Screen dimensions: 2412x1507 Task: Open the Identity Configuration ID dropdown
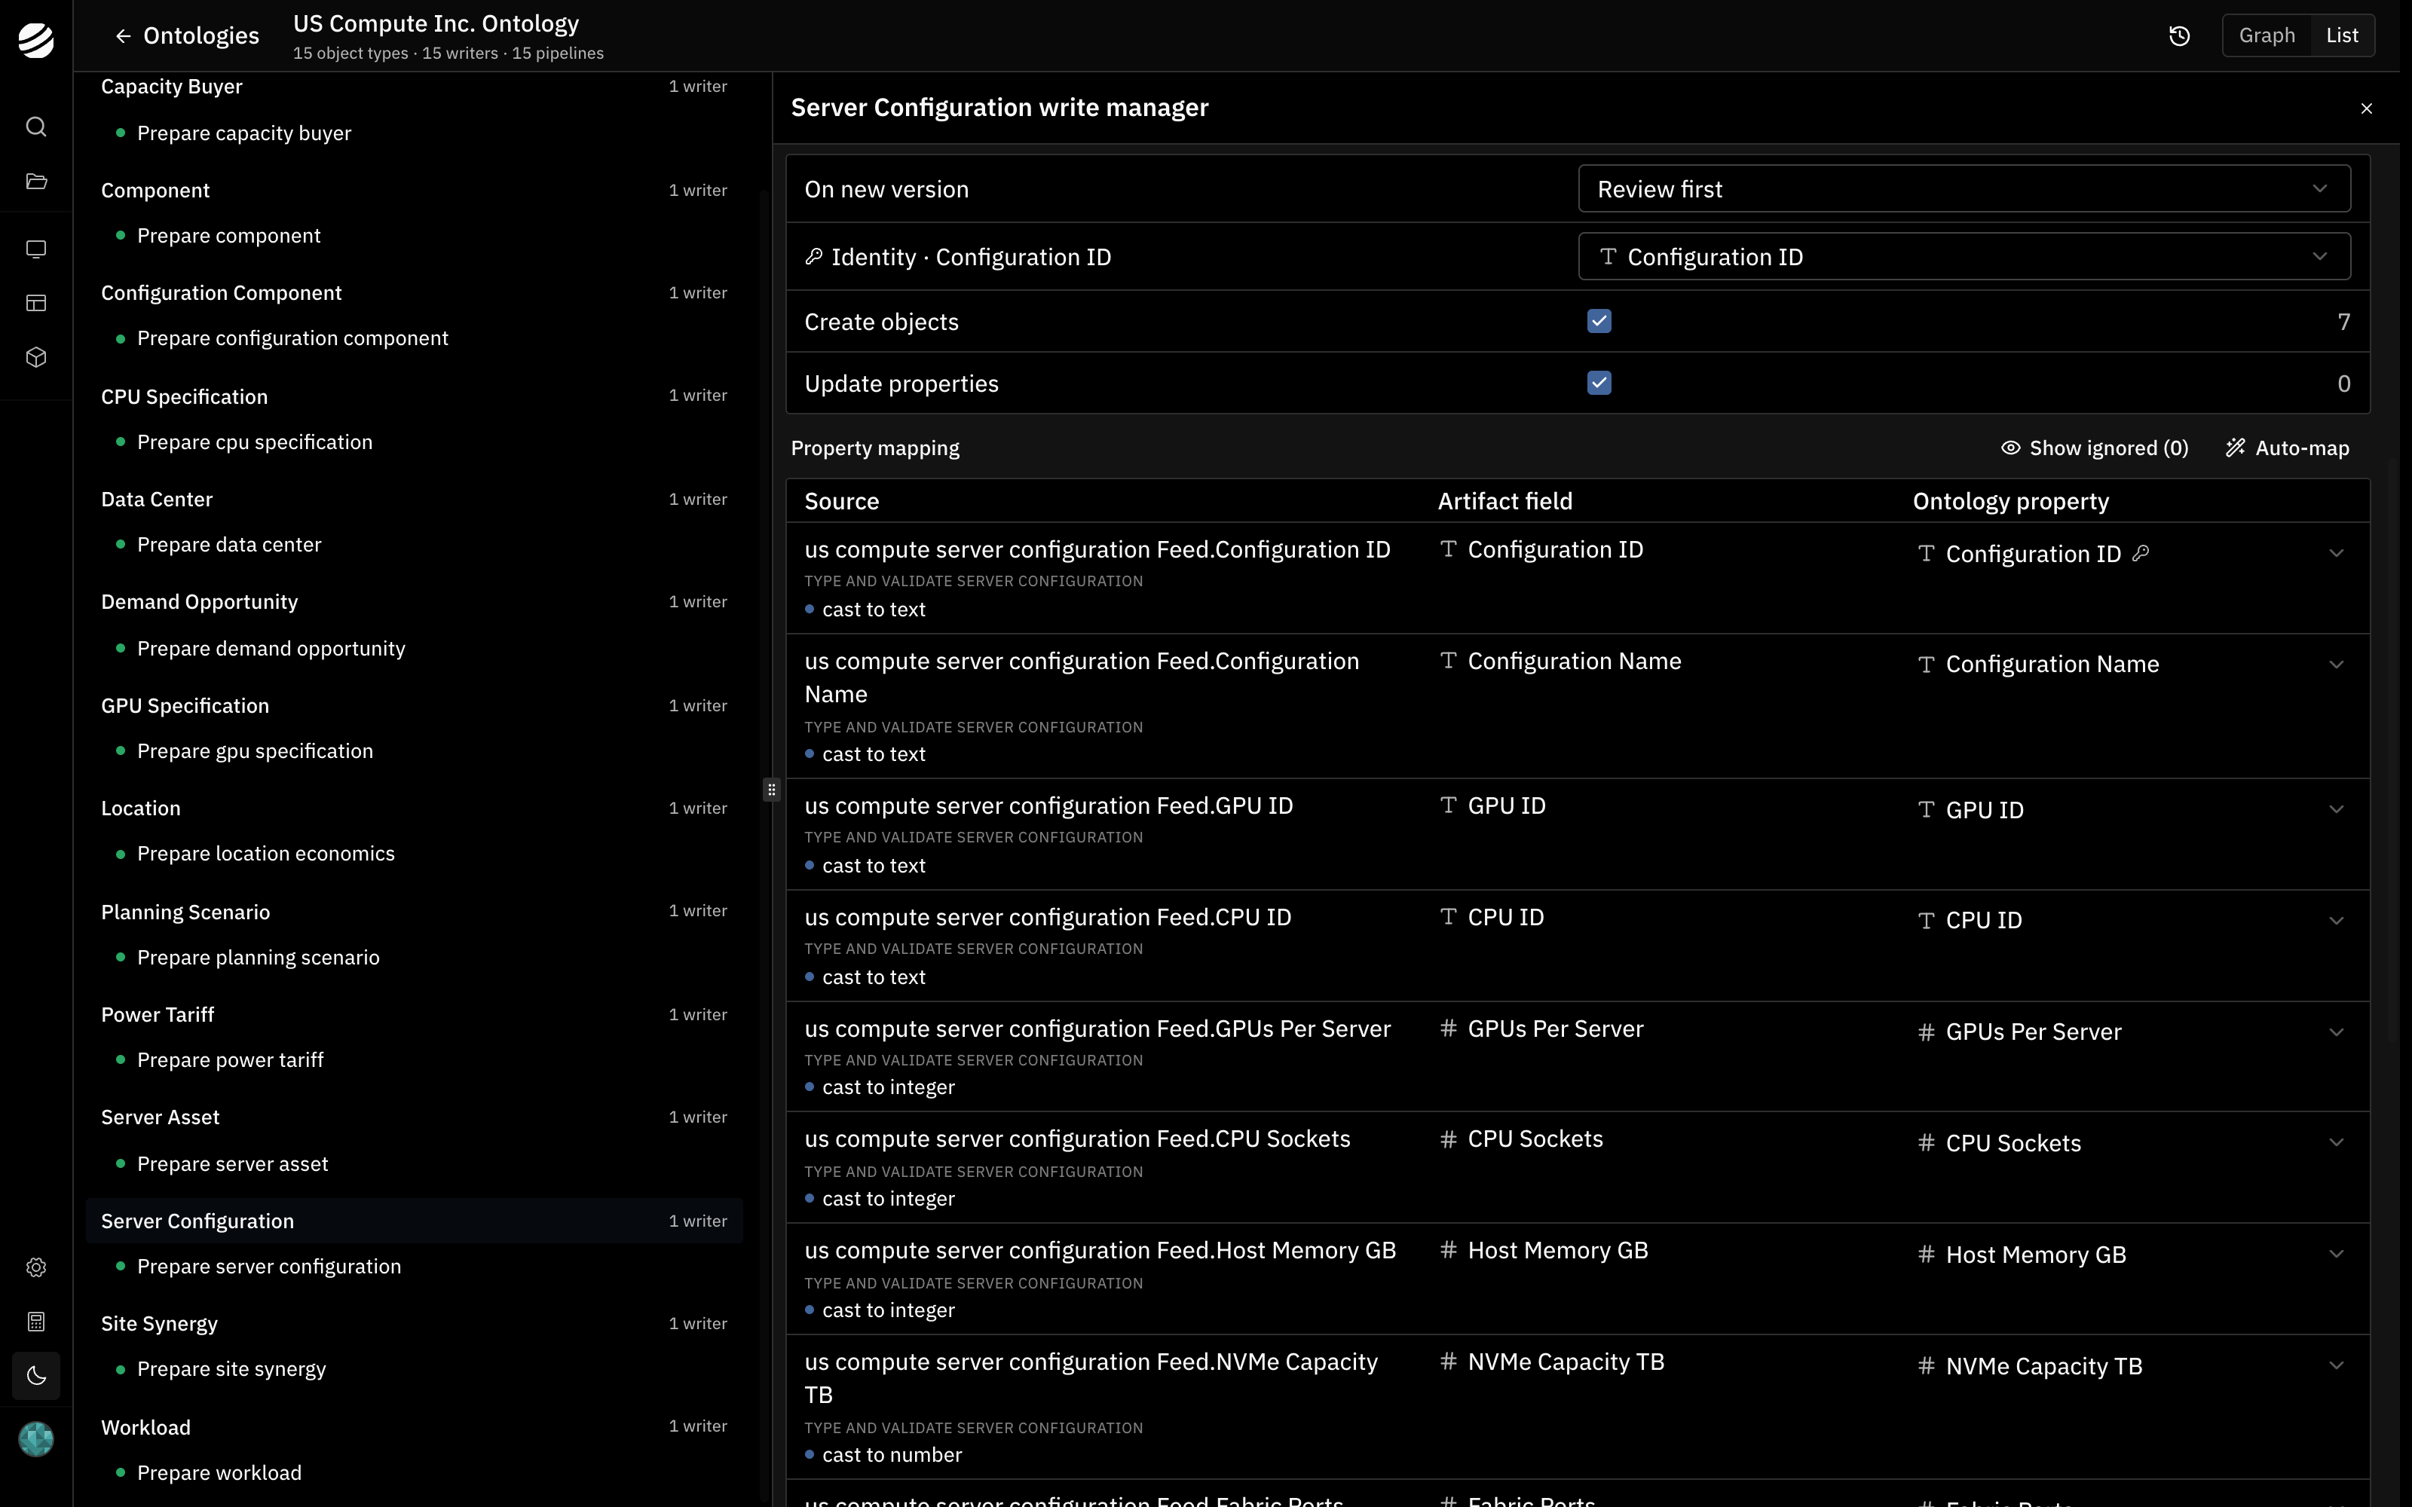tap(1964, 257)
